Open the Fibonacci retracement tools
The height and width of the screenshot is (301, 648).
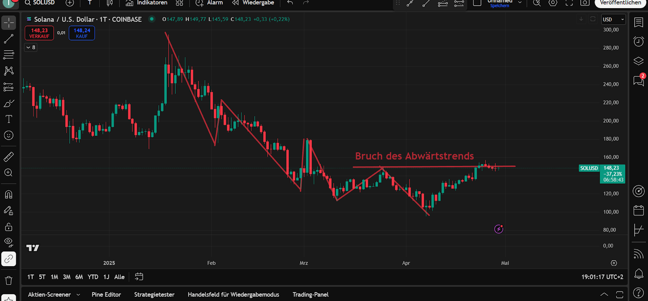(x=9, y=55)
